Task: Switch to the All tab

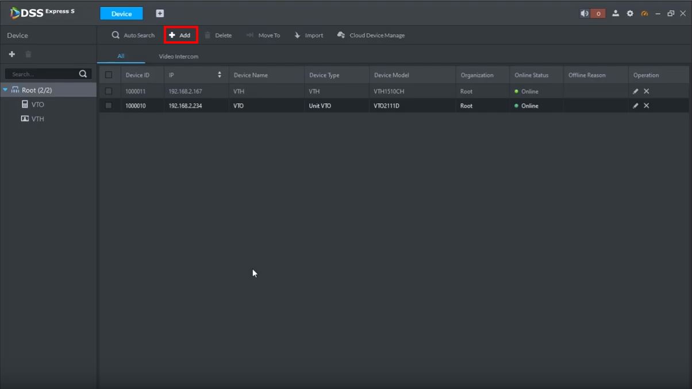Action: click(121, 56)
